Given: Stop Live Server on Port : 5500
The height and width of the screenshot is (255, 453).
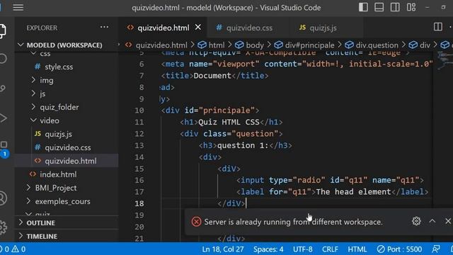Looking at the screenshot, I should pyautogui.click(x=399, y=249).
